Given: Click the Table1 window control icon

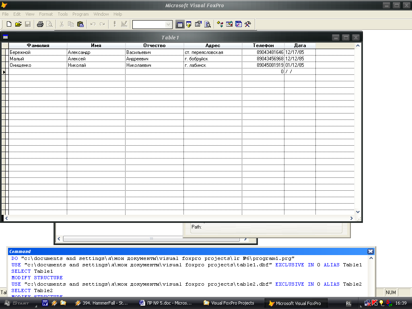Looking at the screenshot, I should click(5, 37).
